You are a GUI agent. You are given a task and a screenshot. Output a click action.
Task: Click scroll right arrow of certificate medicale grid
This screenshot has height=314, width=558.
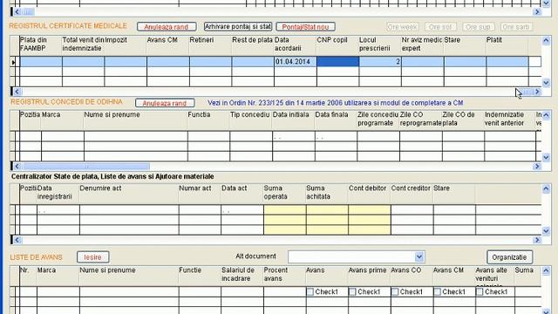537,92
